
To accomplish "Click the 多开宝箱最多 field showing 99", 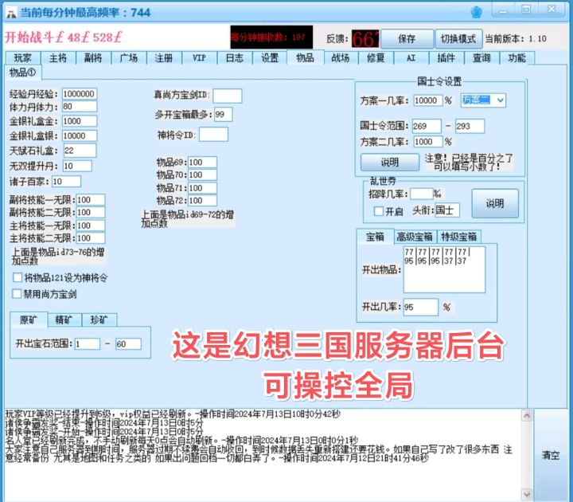I will 224,115.
